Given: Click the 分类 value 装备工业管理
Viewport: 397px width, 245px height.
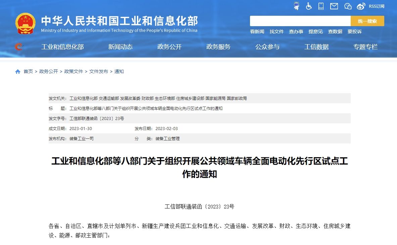Looking at the screenshot, I should [167, 139].
